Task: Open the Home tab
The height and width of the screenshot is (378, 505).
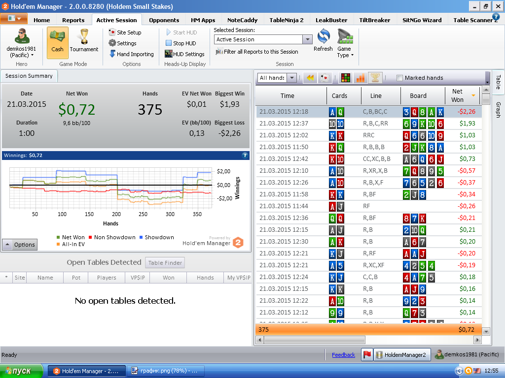Action: [42, 20]
